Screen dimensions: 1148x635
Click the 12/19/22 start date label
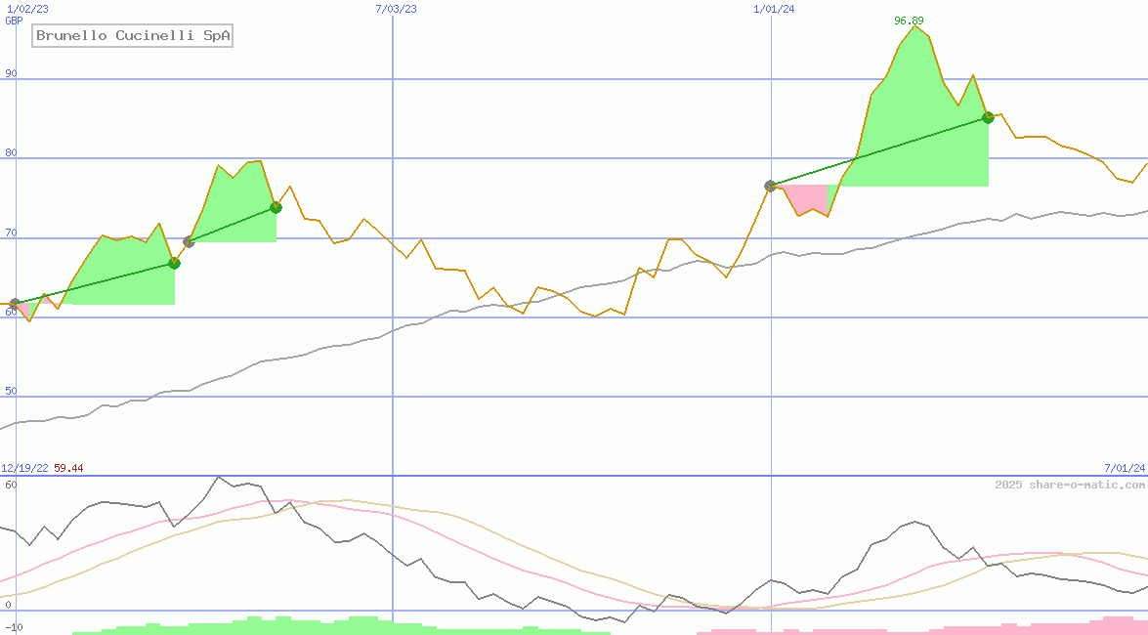(x=24, y=469)
